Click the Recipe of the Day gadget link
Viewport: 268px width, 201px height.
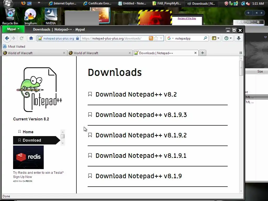[x=187, y=18]
